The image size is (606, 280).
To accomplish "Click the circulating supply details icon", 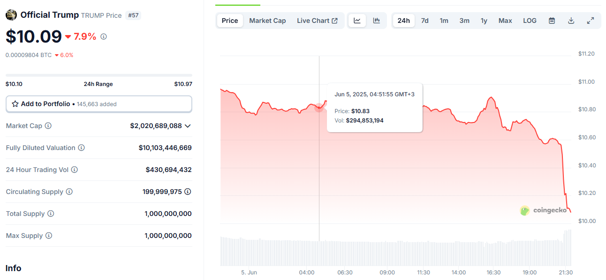I will point(188,192).
